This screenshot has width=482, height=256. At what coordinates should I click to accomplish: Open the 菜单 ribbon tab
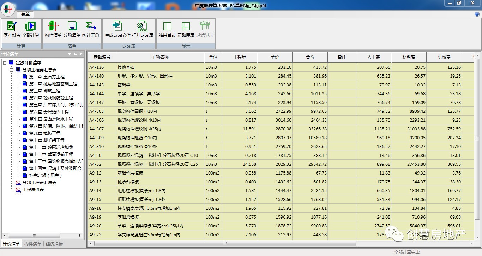point(25,14)
